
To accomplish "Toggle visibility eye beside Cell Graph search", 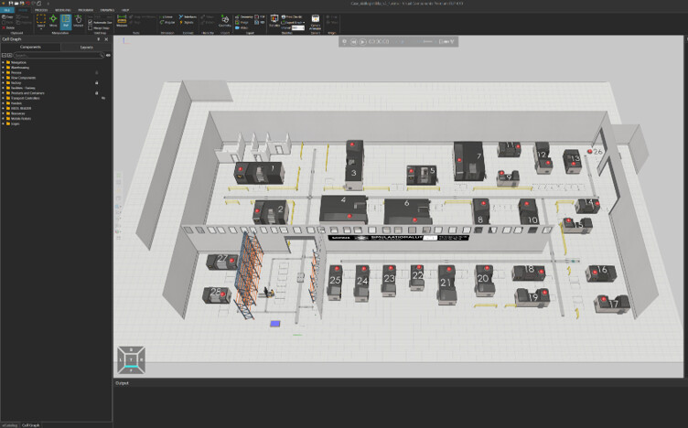I will tap(108, 55).
